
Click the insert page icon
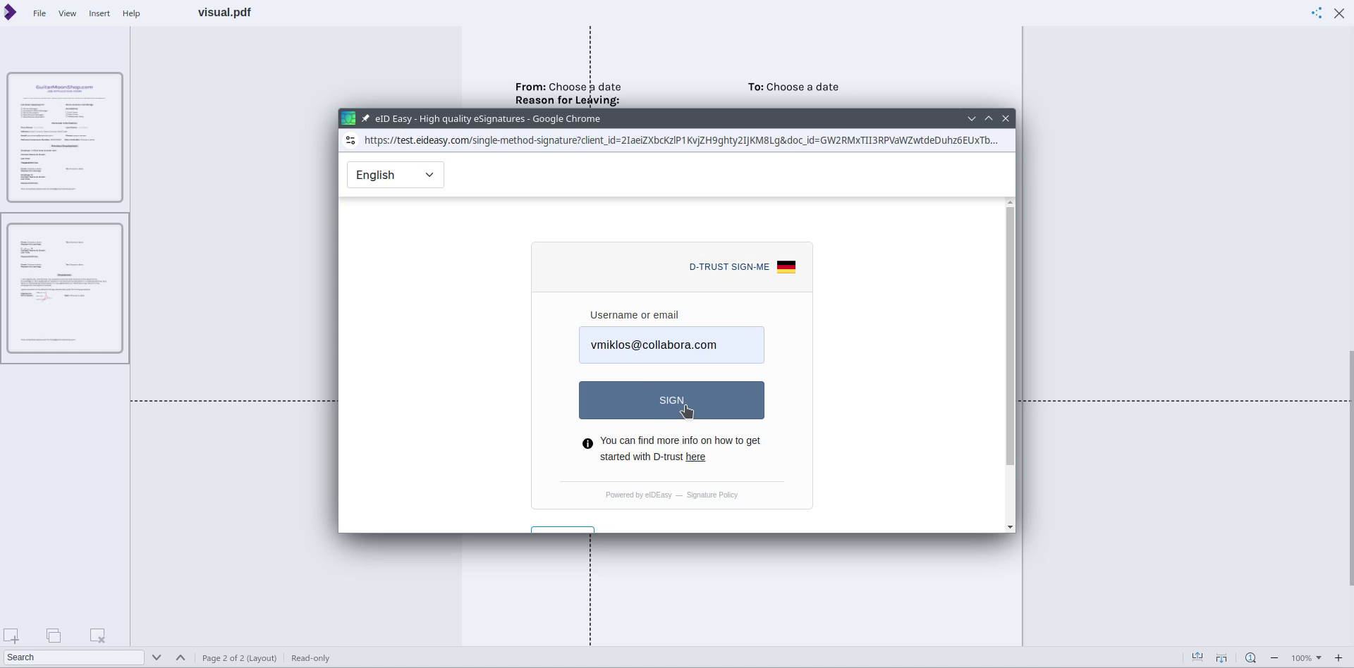(x=11, y=636)
